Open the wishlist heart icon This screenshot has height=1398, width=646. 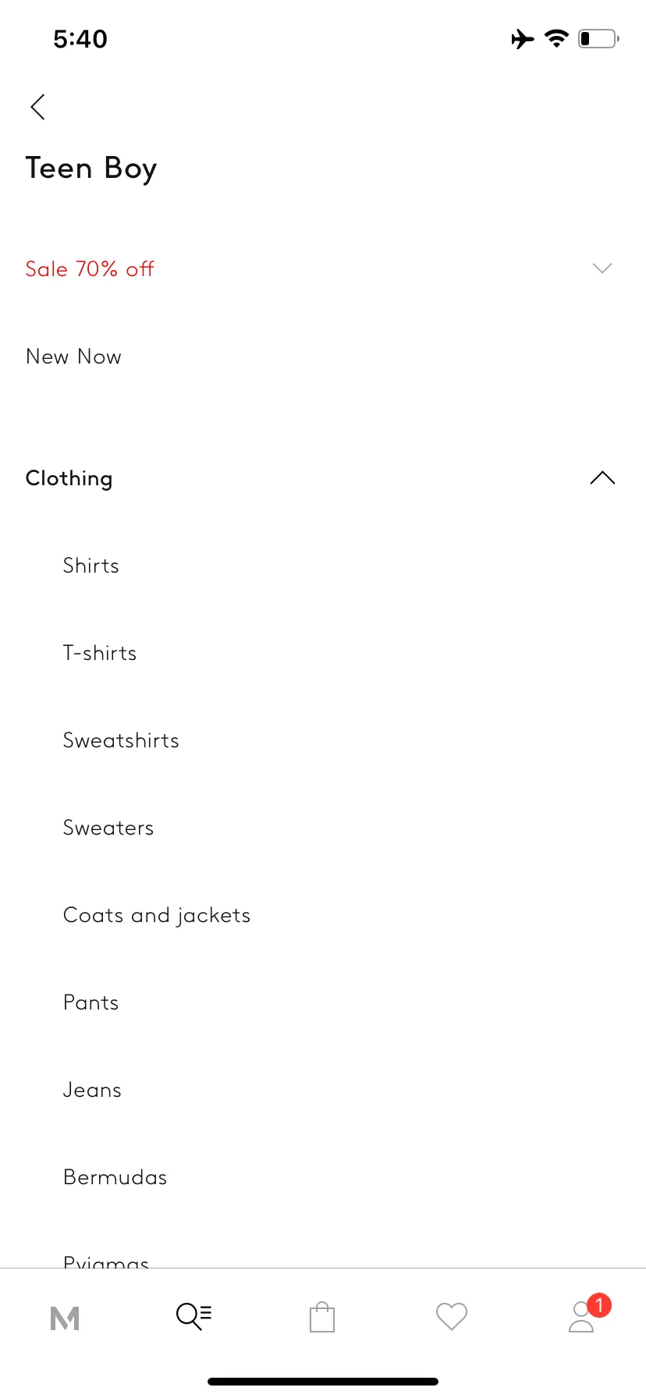(452, 1317)
